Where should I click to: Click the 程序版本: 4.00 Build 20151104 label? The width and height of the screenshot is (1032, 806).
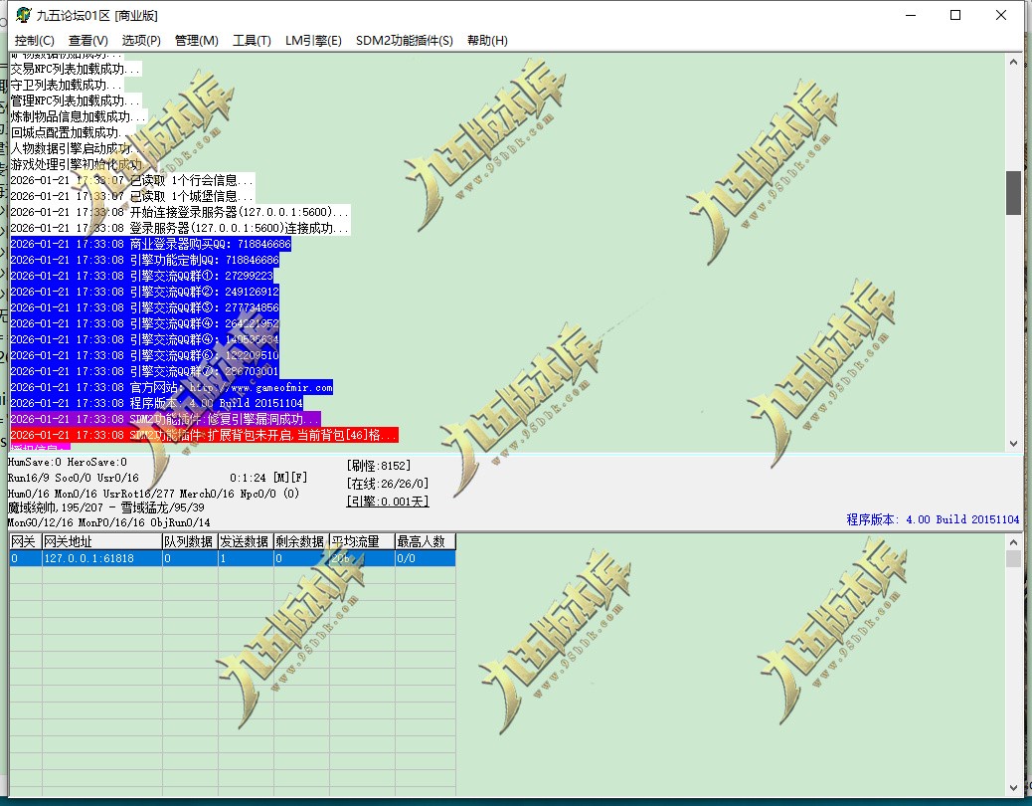pos(933,519)
